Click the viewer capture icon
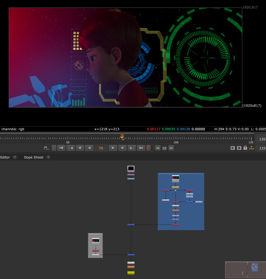Viewport: 266px width, 279px height. coord(239,148)
